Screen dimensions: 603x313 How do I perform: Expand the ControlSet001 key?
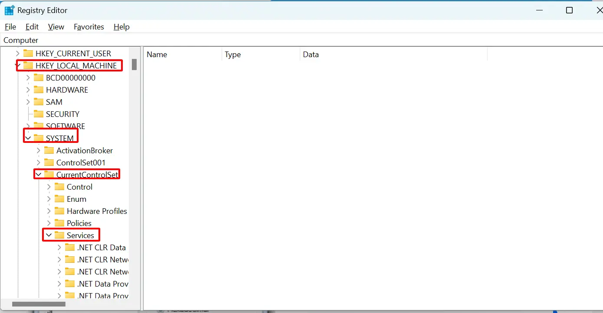click(39, 162)
